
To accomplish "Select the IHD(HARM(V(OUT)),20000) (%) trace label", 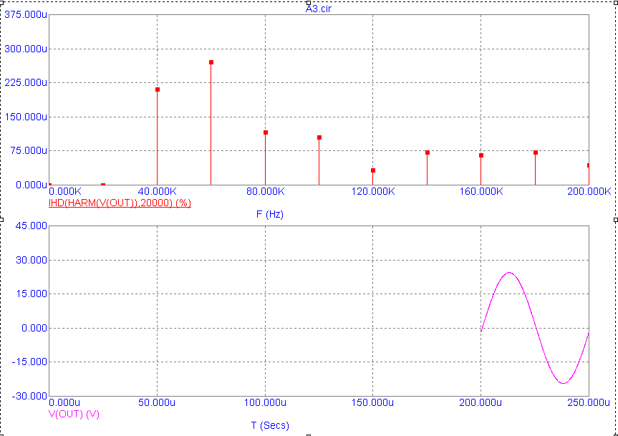I will click(x=120, y=203).
